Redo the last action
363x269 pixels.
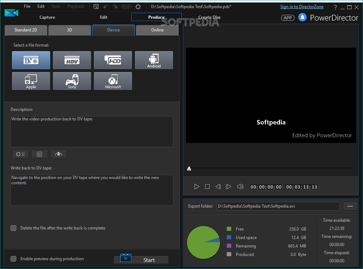(115, 6)
